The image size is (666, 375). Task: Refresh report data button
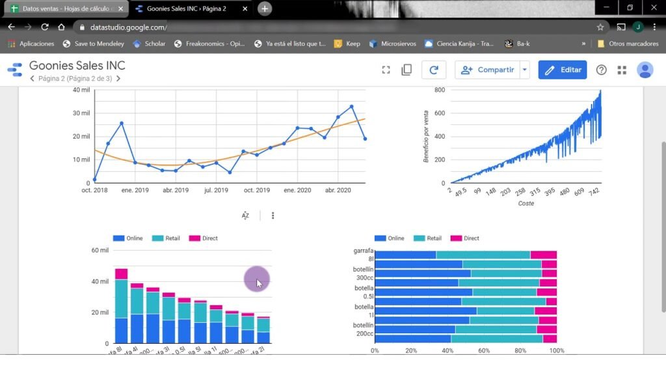[434, 70]
